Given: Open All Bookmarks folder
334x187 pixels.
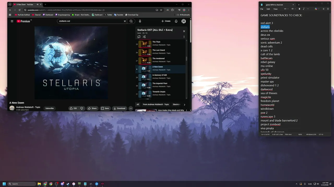Looking at the screenshot, I should click(183, 15).
